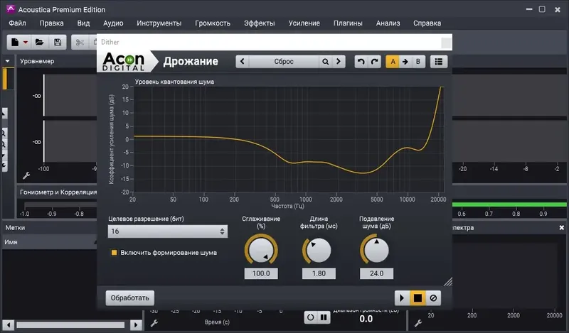Open the Правка menu
The image size is (569, 333).
pos(51,23)
